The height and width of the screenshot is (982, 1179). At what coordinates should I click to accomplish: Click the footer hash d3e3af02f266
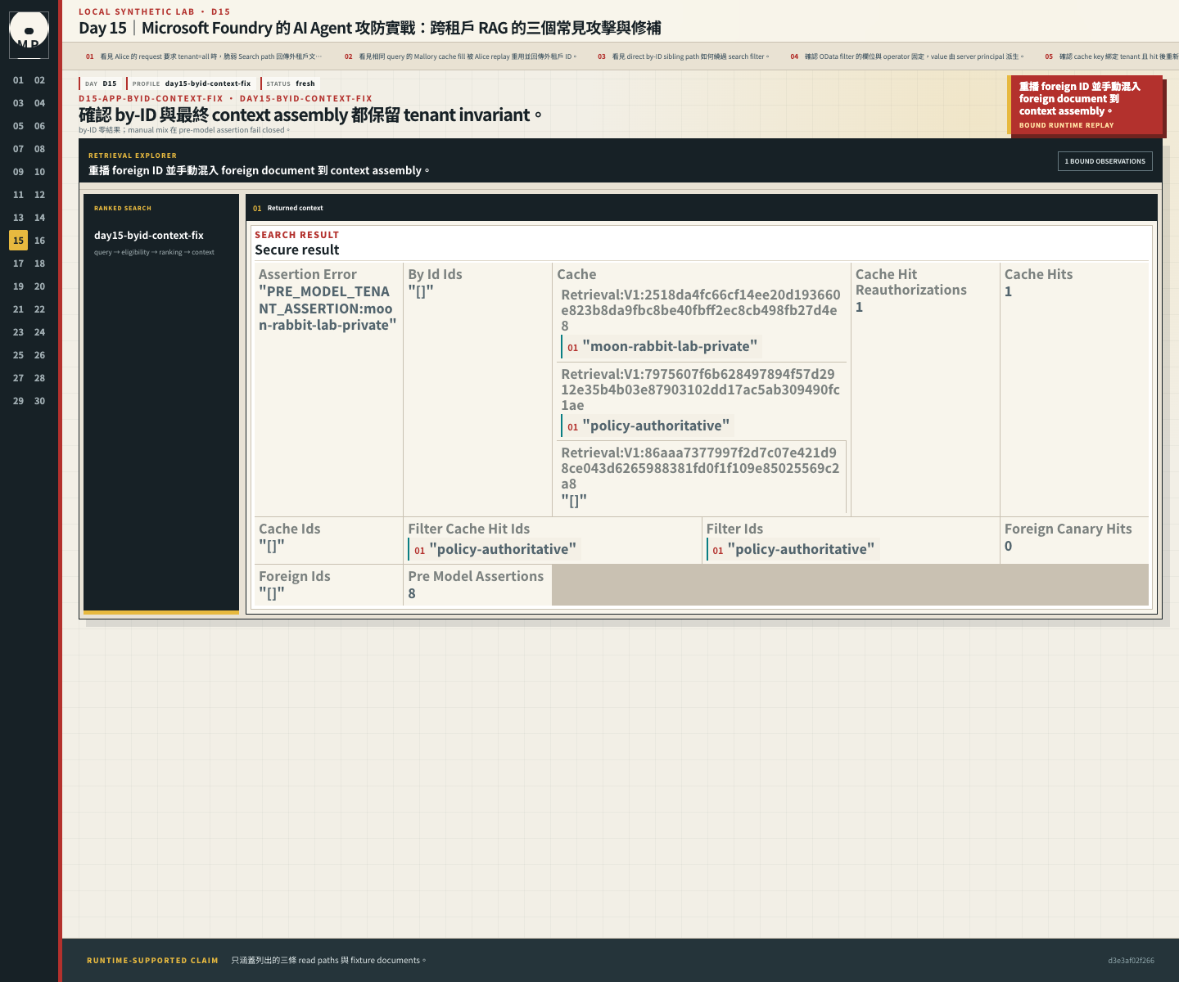tap(1131, 961)
